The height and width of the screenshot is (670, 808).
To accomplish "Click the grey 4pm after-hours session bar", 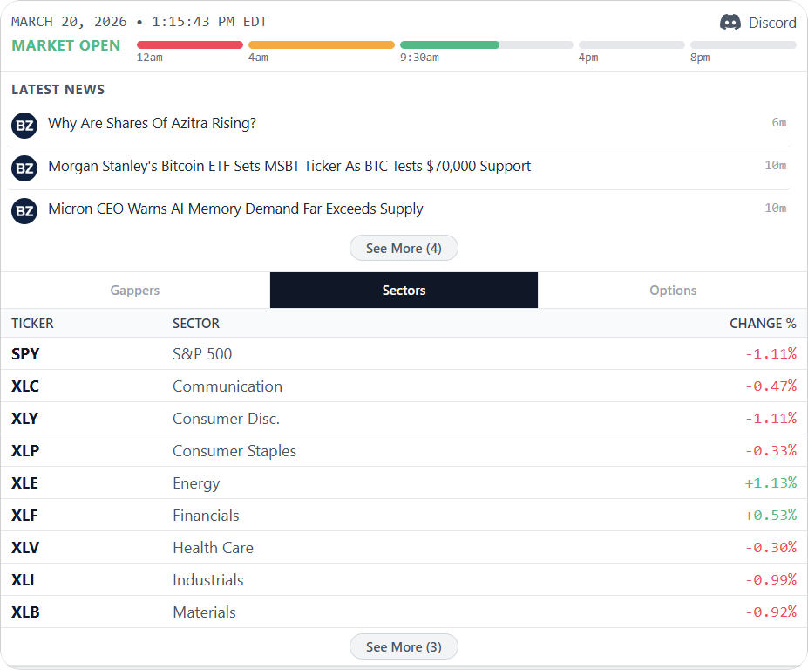I will pyautogui.click(x=632, y=44).
